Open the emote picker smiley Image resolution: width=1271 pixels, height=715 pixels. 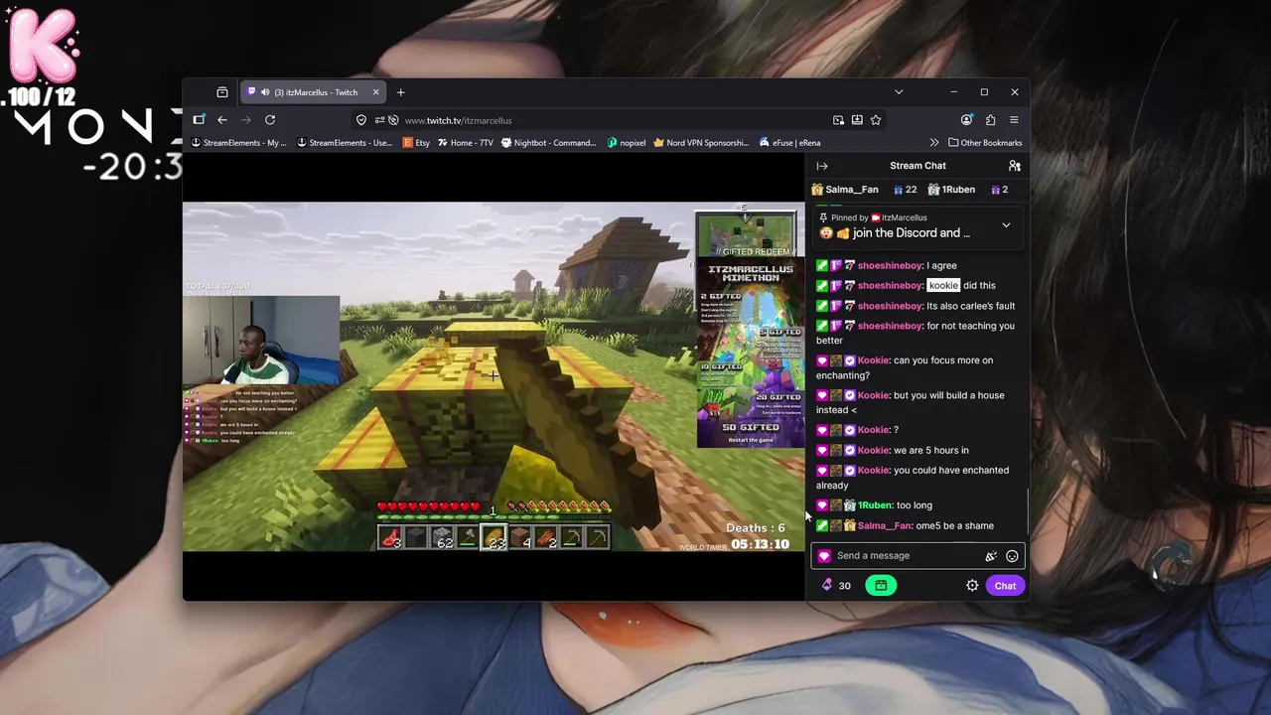point(1012,556)
